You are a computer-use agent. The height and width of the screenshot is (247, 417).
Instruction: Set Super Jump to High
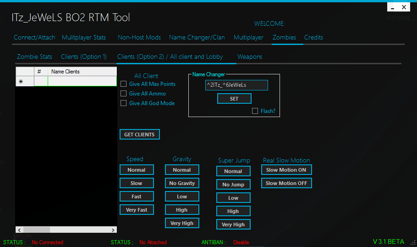point(233,211)
